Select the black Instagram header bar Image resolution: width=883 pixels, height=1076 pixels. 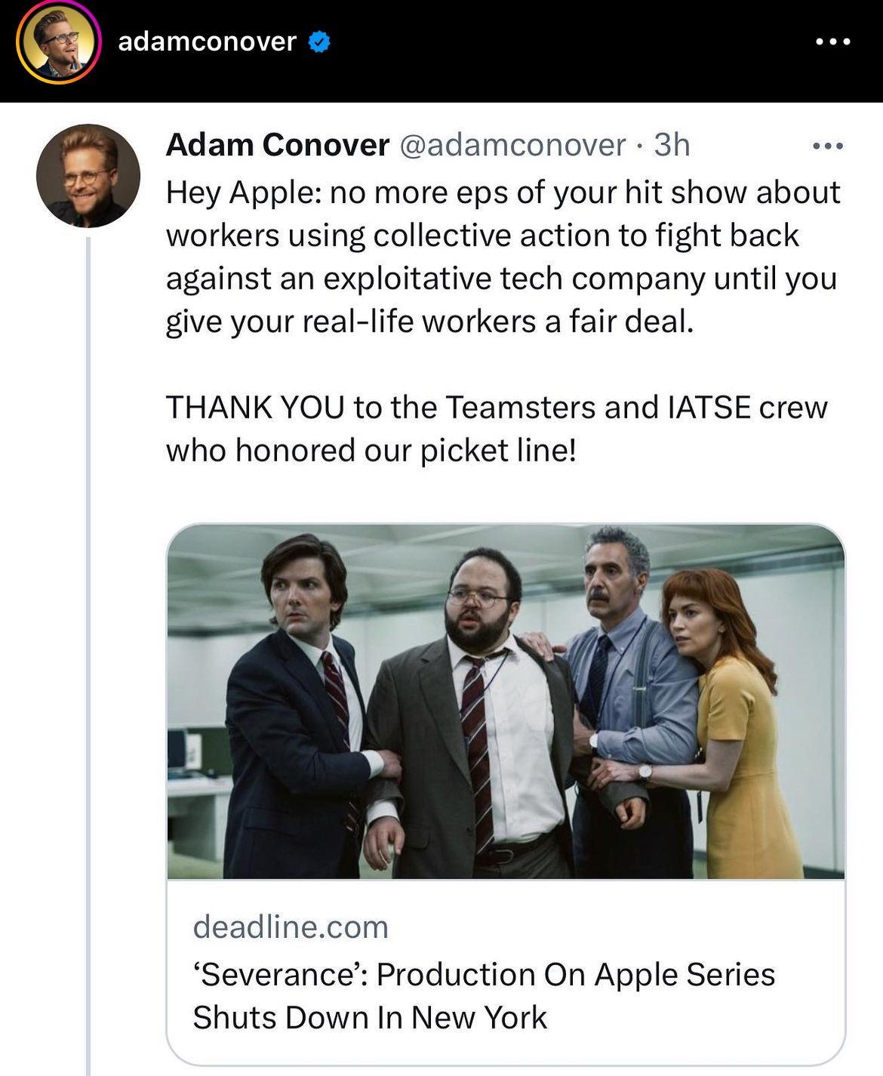pos(528,45)
